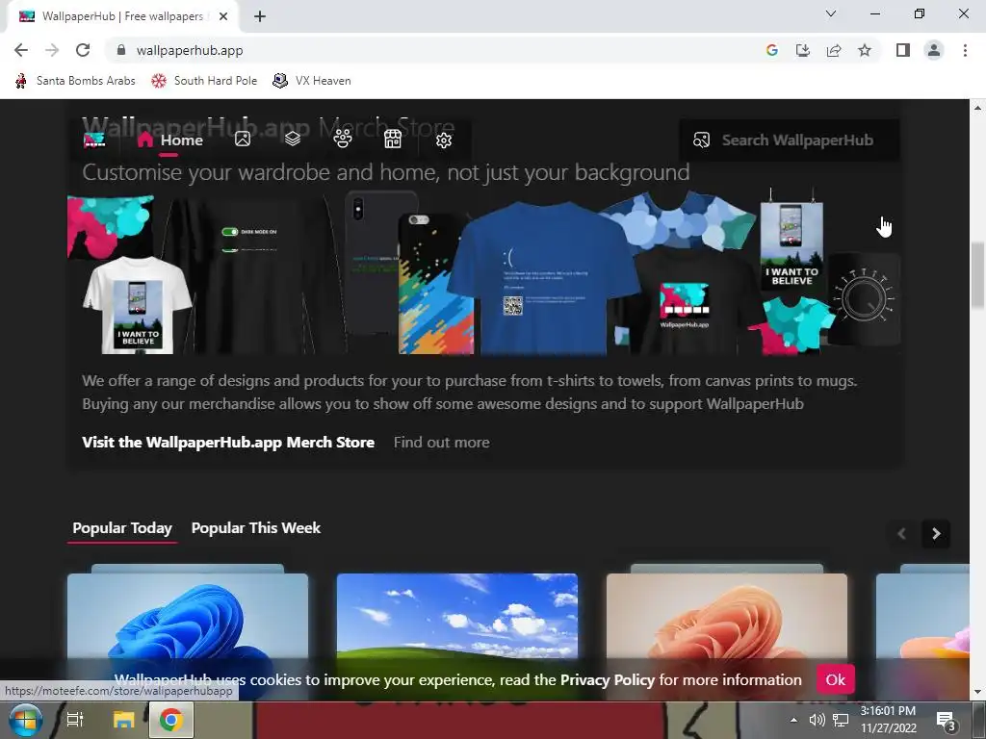Bookmark this tab with star icon
The height and width of the screenshot is (739, 986).
coord(865,50)
